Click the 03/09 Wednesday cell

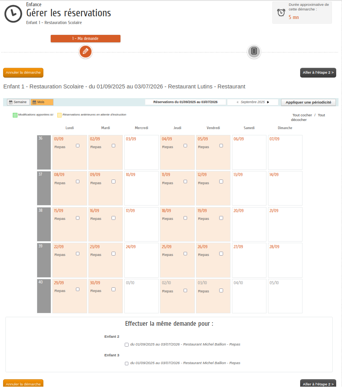pos(141,152)
